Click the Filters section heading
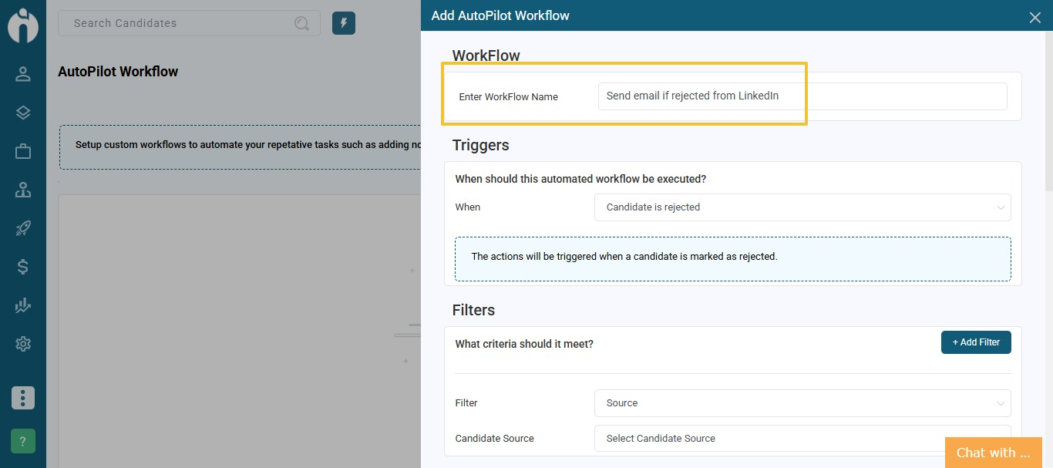 [473, 310]
